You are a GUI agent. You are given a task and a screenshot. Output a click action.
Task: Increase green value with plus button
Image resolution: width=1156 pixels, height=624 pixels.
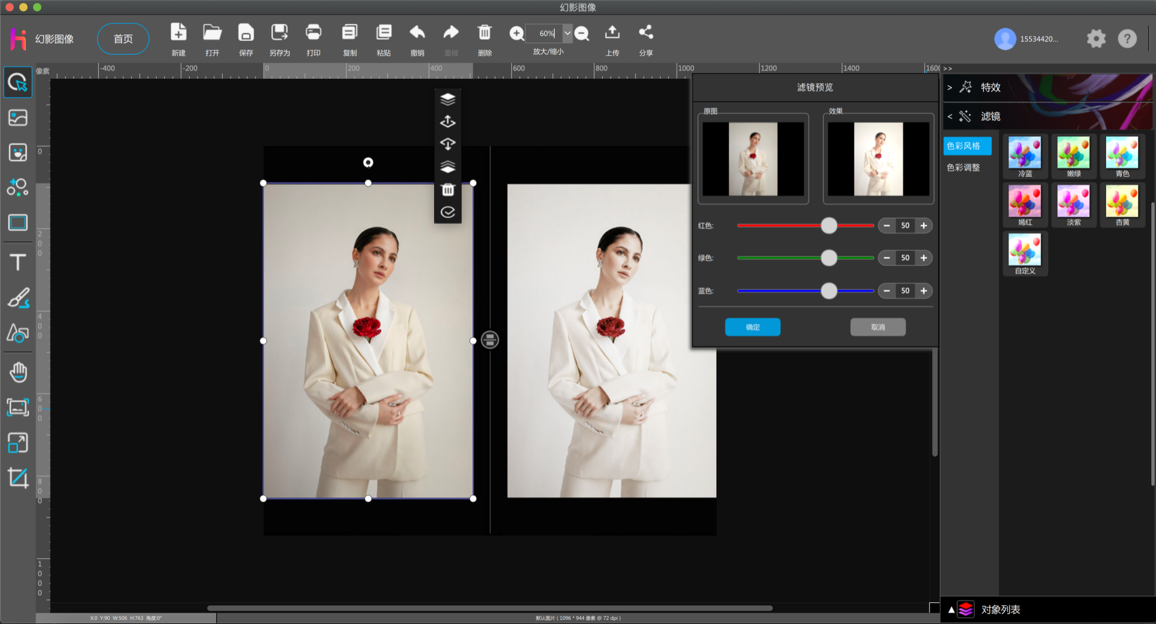[x=924, y=258]
